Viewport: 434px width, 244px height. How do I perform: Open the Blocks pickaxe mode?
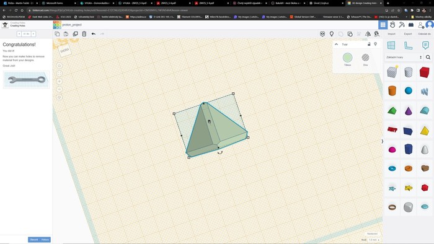point(402,25)
